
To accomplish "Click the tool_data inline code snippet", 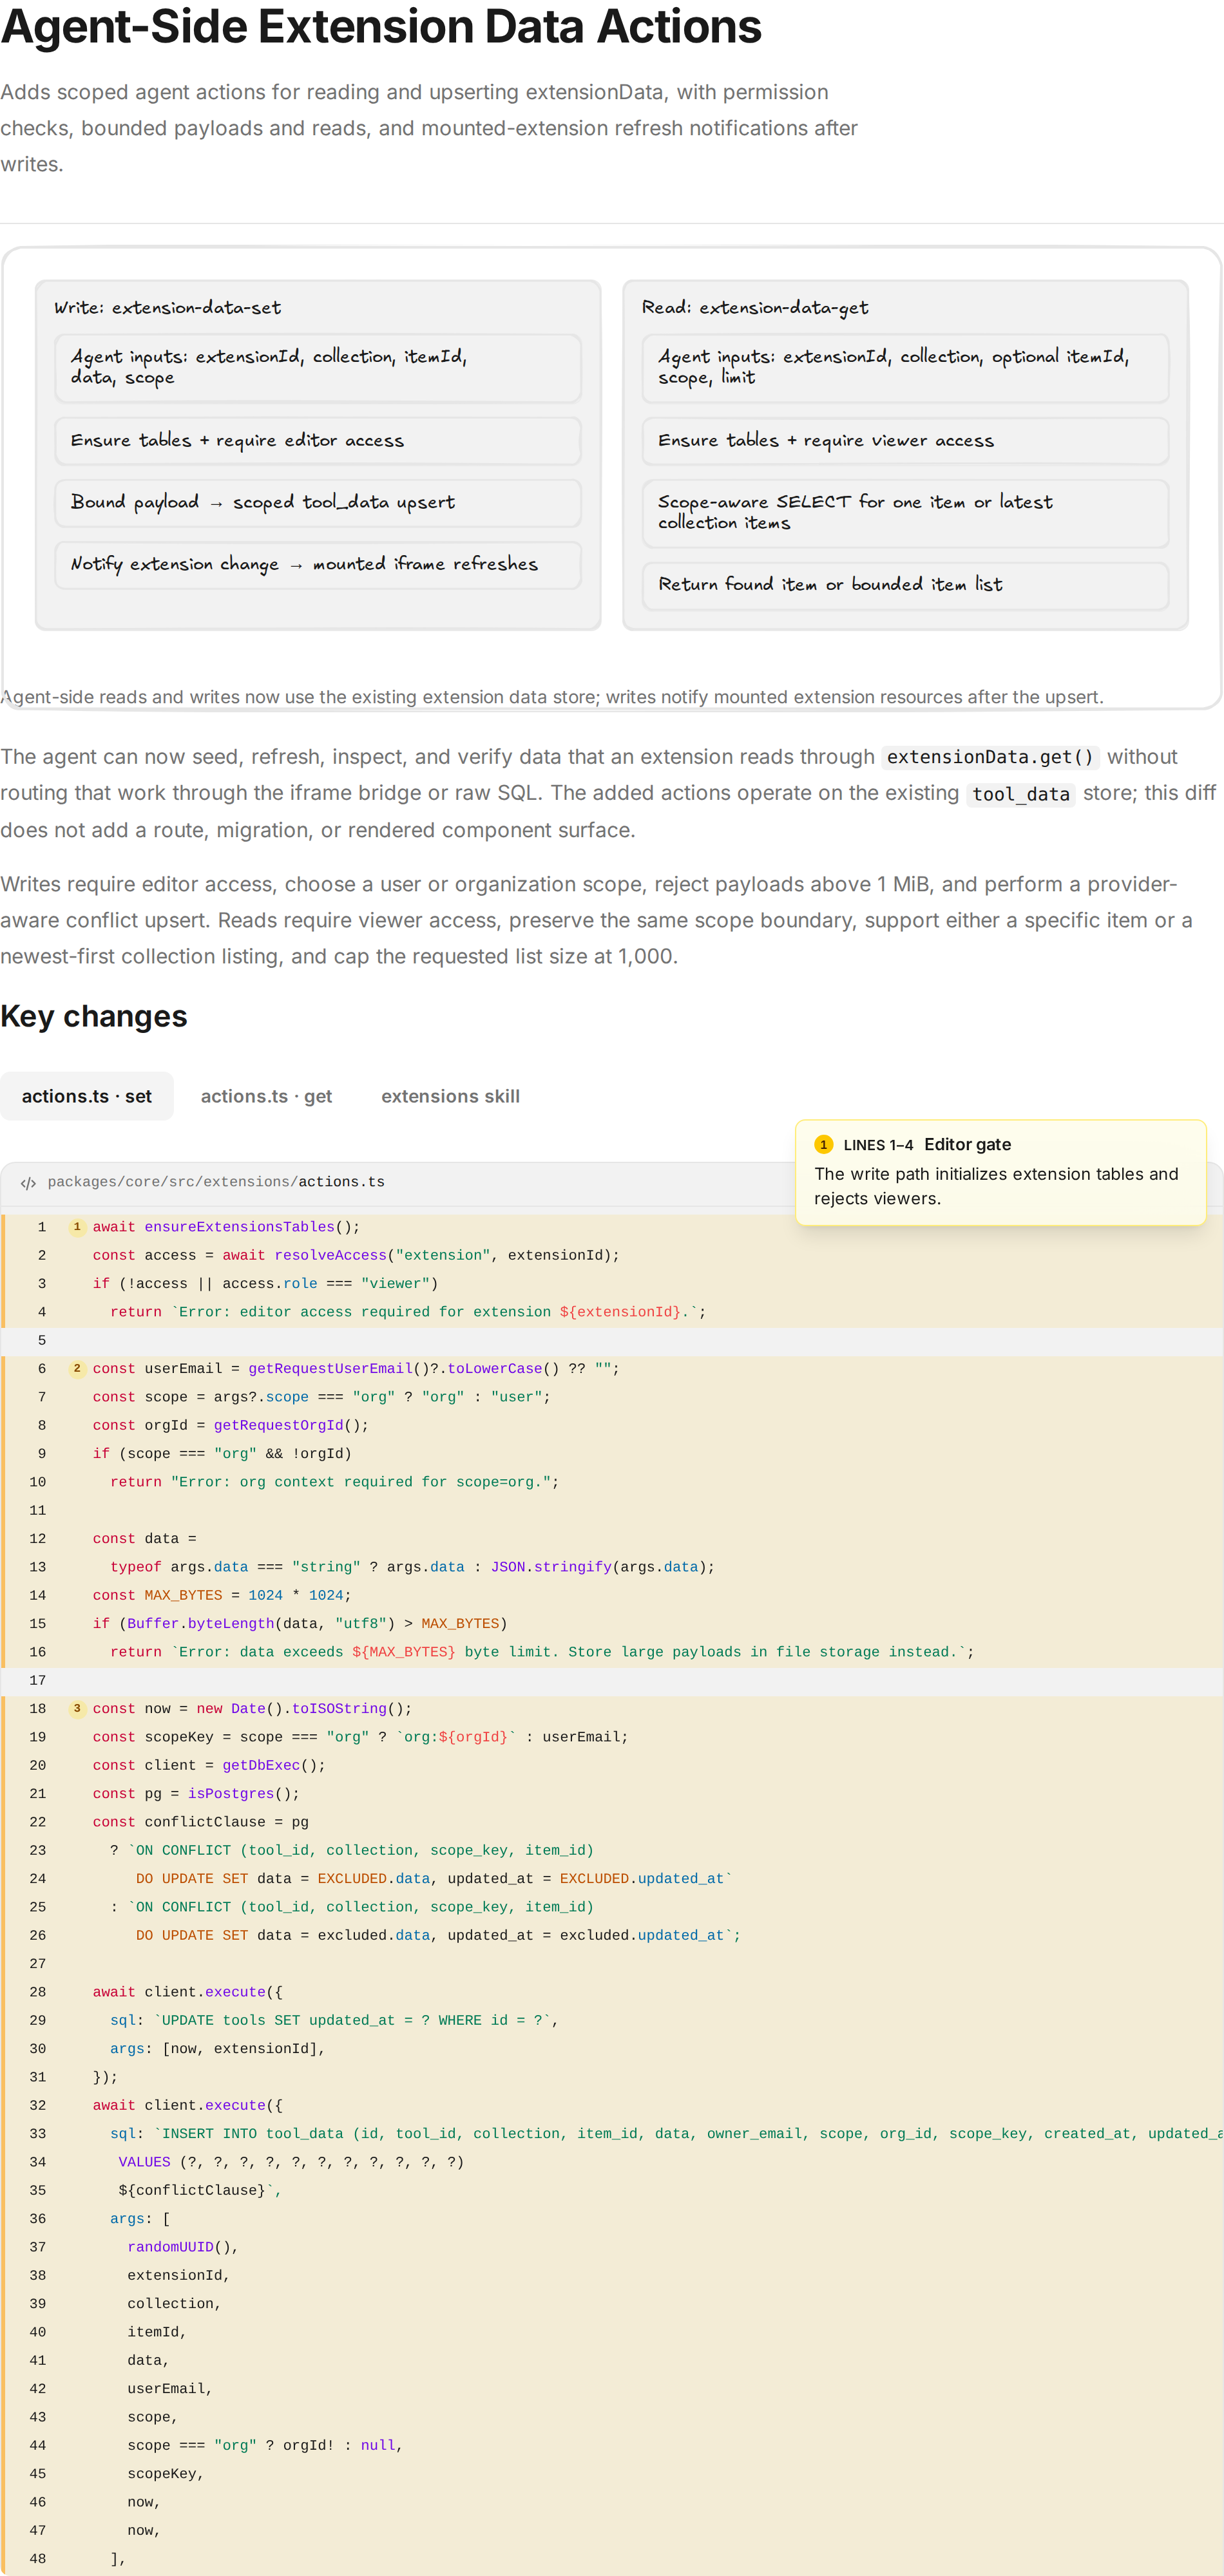I will [x=1021, y=794].
